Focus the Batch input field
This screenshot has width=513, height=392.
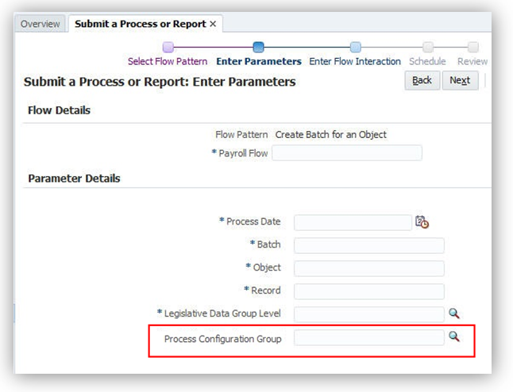pyautogui.click(x=368, y=245)
